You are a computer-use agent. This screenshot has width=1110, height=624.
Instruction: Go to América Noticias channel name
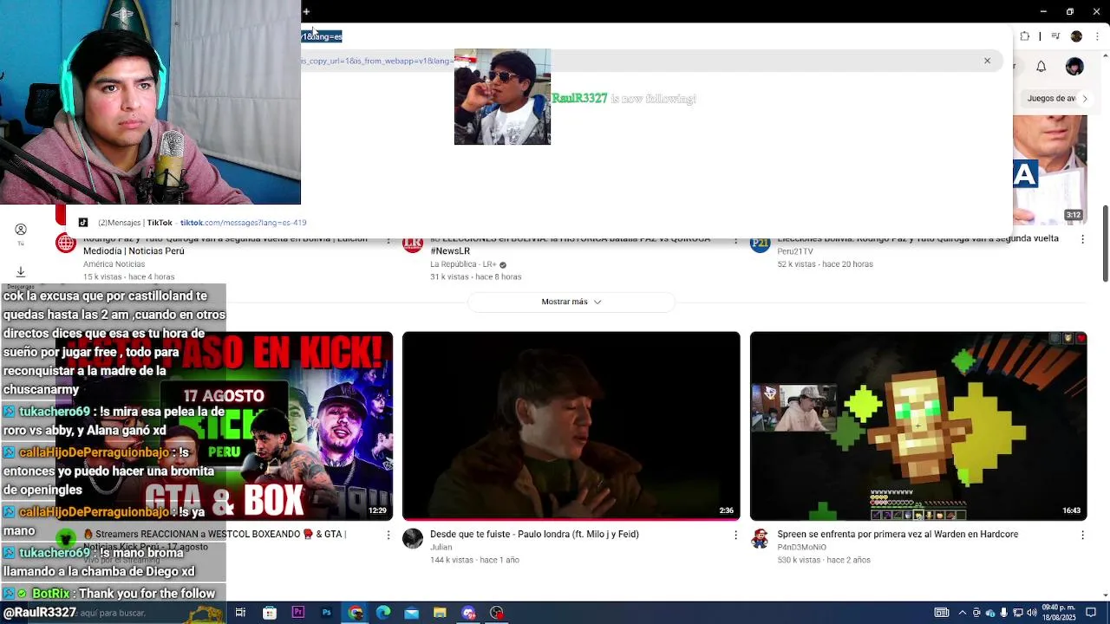click(114, 264)
